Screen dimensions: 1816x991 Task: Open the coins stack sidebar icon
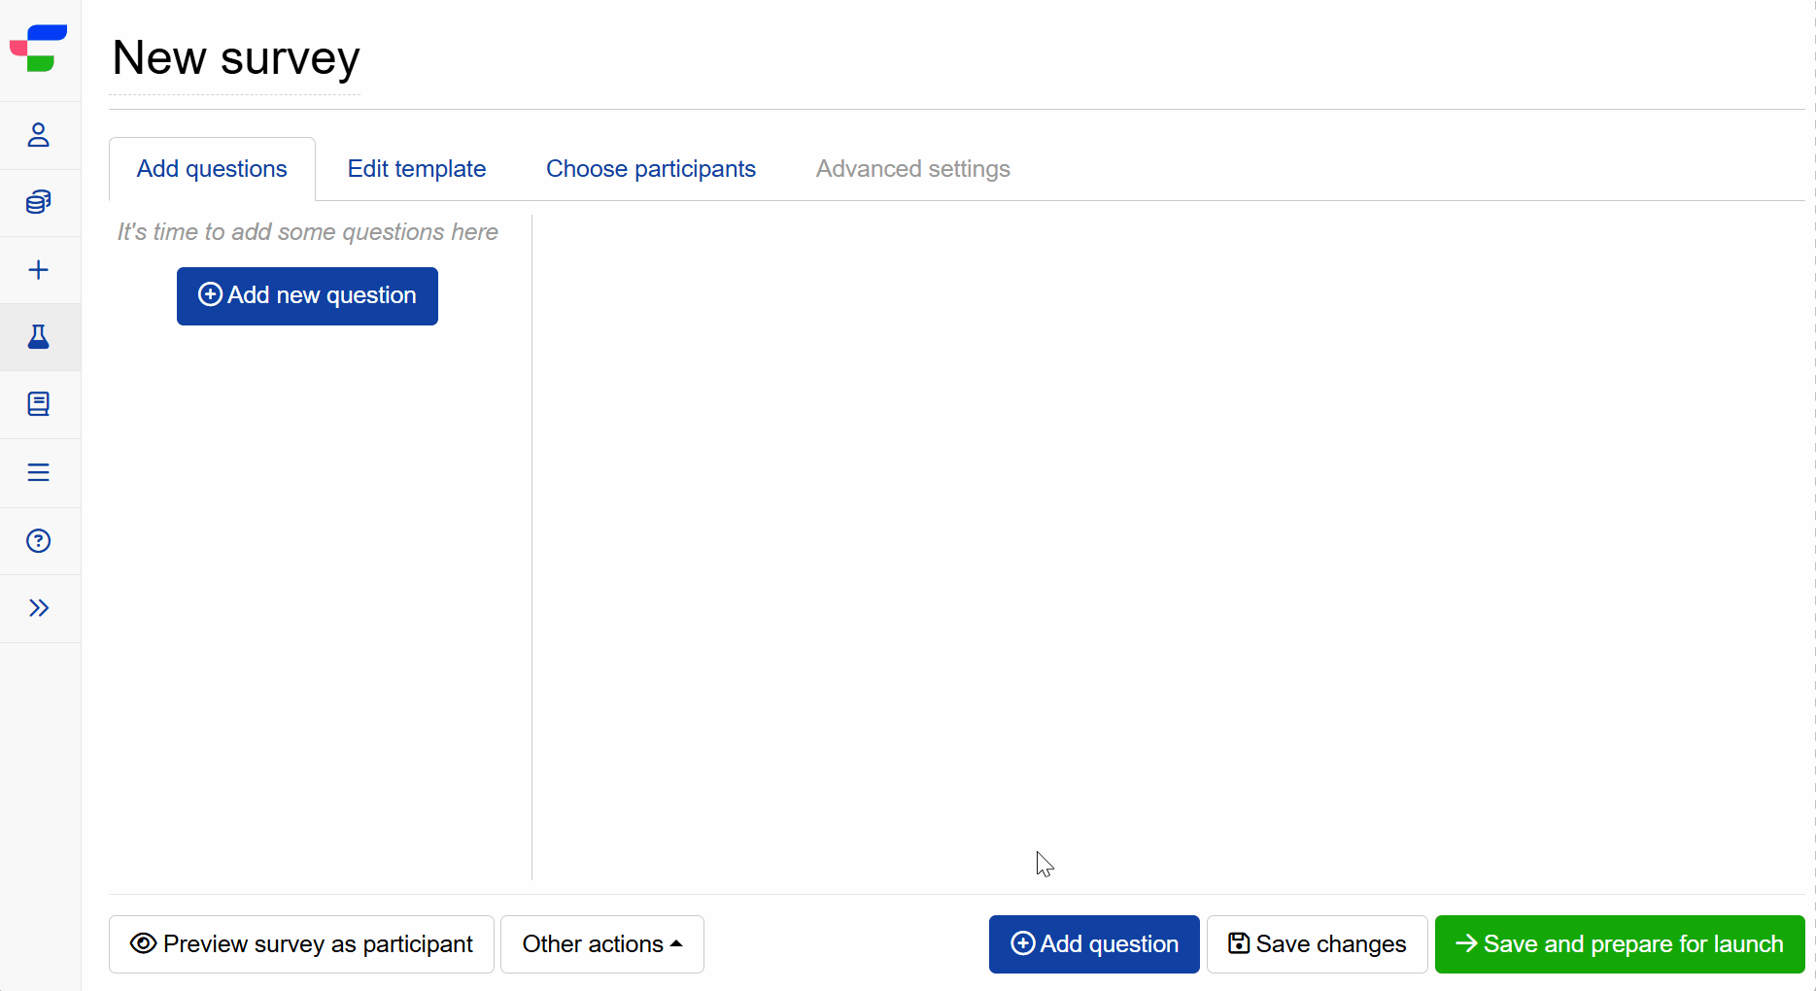[39, 202]
